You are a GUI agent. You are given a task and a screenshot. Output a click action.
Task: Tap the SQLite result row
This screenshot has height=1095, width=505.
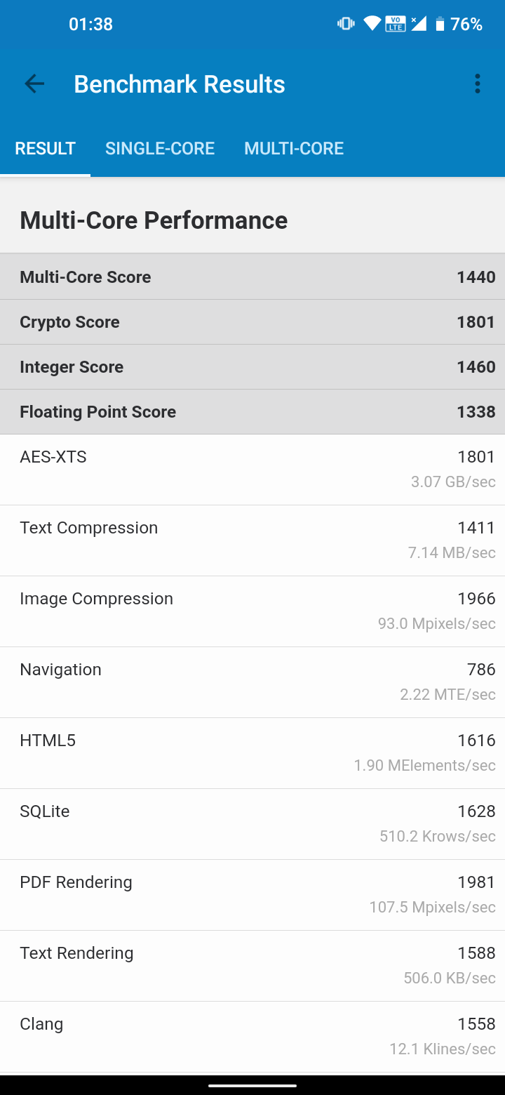pyautogui.click(x=252, y=824)
